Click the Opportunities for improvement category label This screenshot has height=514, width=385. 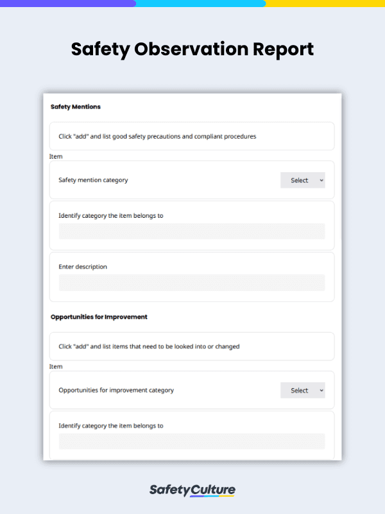click(116, 390)
